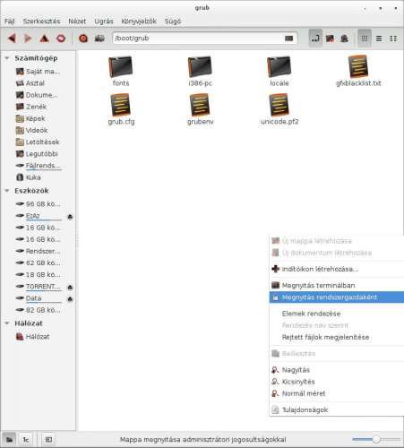Choose Megnyitás rendszergazdaként
The width and height of the screenshot is (404, 448).
(337, 297)
